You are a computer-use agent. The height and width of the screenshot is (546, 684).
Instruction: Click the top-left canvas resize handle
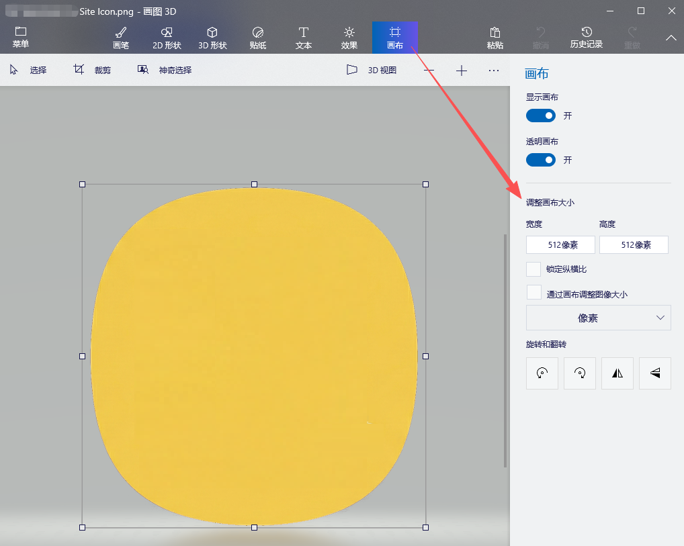83,185
